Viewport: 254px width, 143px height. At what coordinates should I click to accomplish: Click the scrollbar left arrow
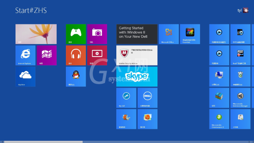pyautogui.click(x=2, y=142)
